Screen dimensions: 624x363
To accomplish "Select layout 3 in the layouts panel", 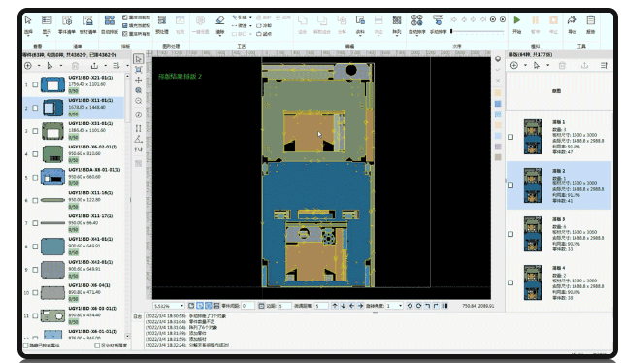I will (x=559, y=235).
